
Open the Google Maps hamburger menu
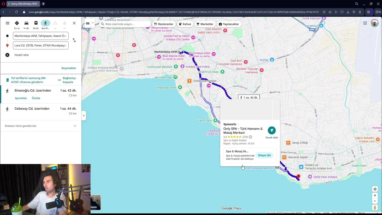pyautogui.click(x=7, y=23)
